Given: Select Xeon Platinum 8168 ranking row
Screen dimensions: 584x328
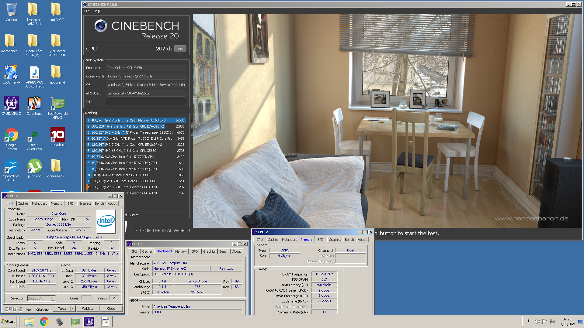Looking at the screenshot, I should tap(136, 120).
